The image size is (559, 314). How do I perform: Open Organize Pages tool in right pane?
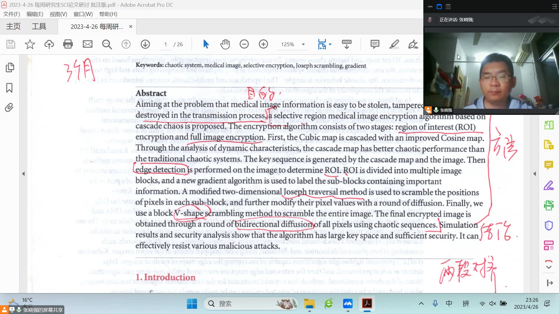pyautogui.click(x=549, y=245)
